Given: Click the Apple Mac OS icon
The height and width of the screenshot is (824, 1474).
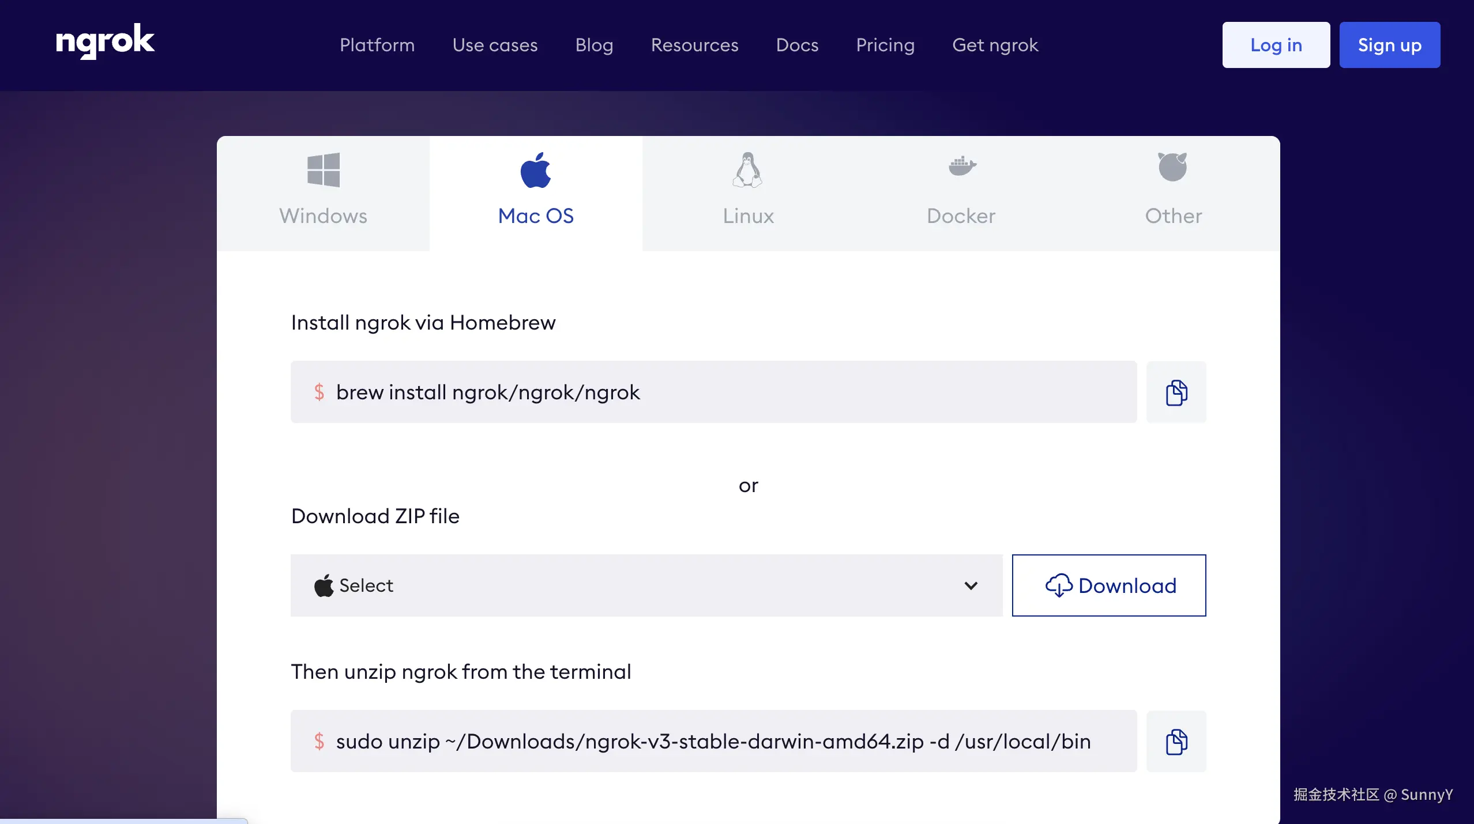Looking at the screenshot, I should [x=536, y=170].
